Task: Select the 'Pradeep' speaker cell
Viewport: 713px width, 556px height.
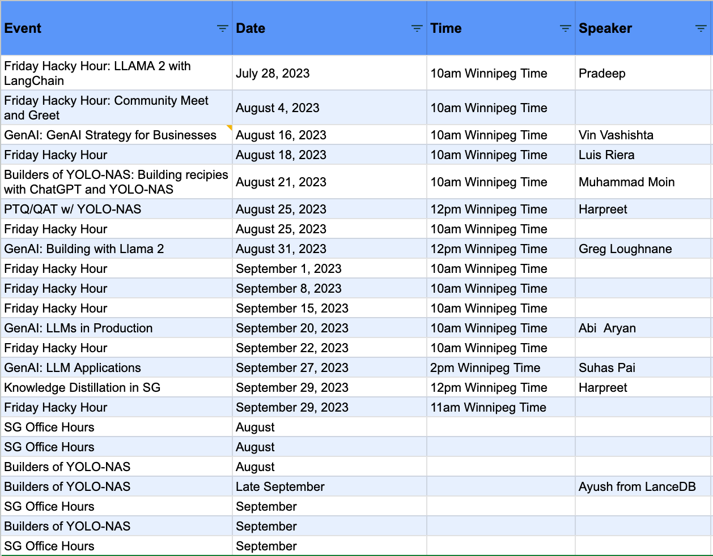Action: [x=643, y=73]
